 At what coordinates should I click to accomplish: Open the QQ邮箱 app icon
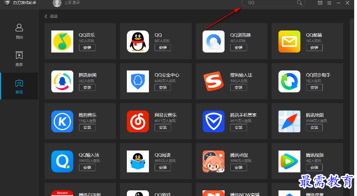pyautogui.click(x=289, y=41)
